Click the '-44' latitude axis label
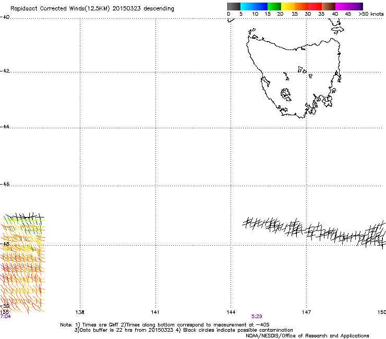 pyautogui.click(x=5, y=127)
